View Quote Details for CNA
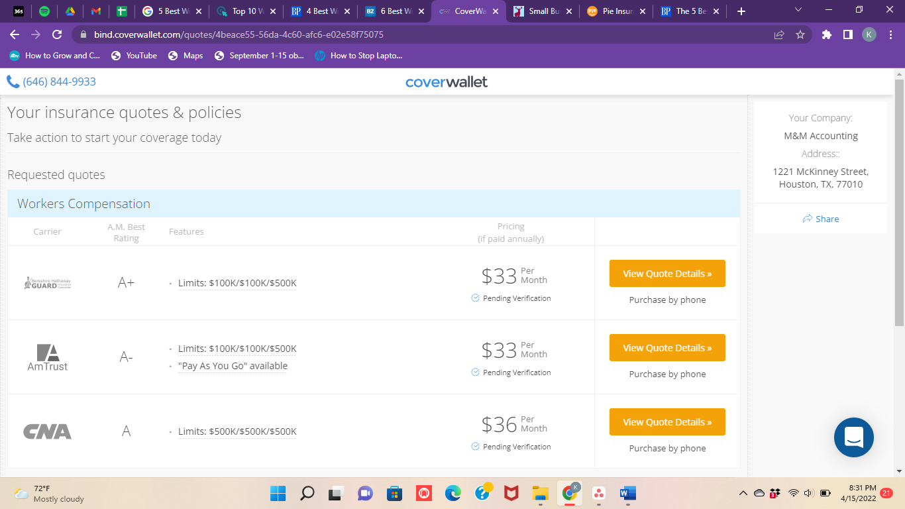 (667, 422)
